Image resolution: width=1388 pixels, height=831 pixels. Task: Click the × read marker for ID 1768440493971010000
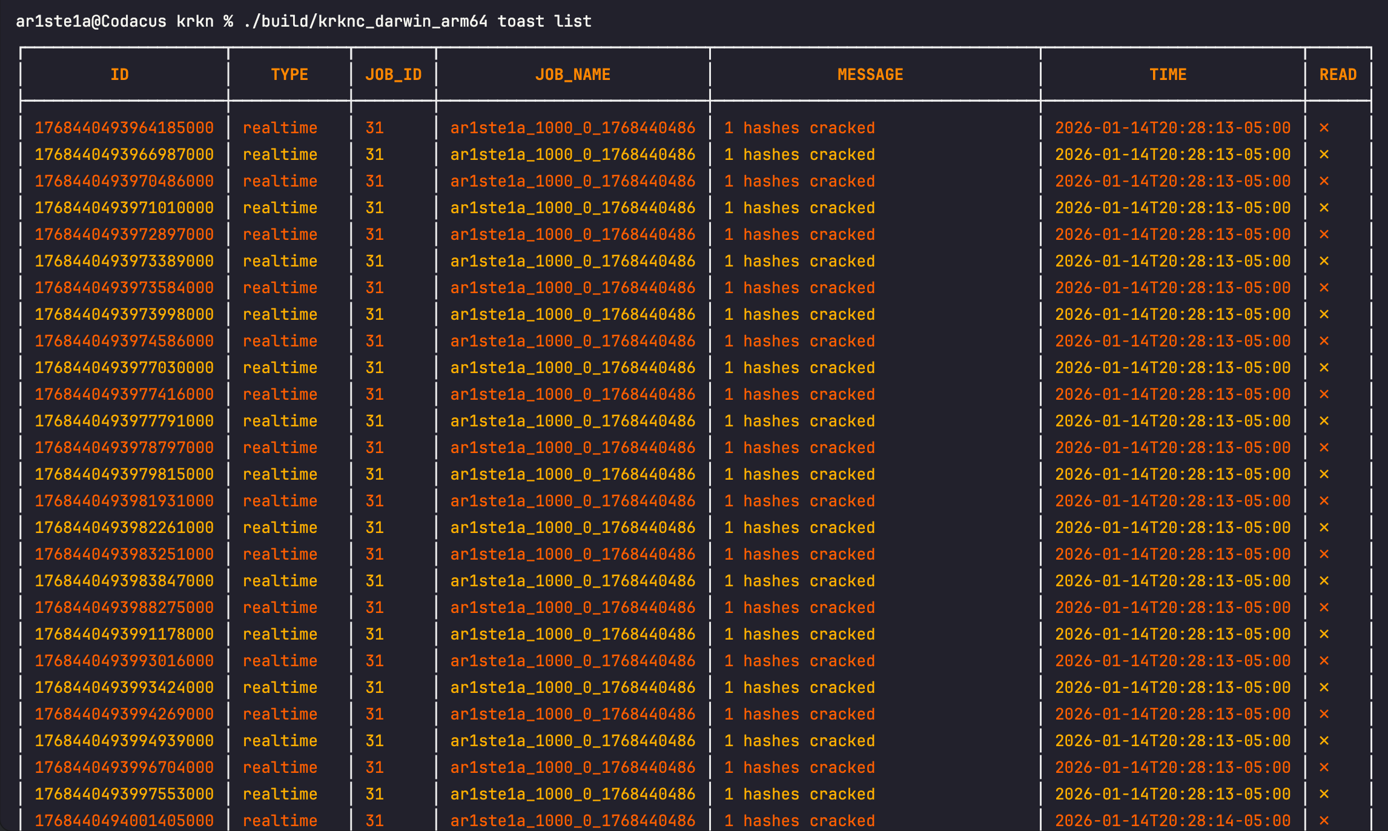point(1324,208)
